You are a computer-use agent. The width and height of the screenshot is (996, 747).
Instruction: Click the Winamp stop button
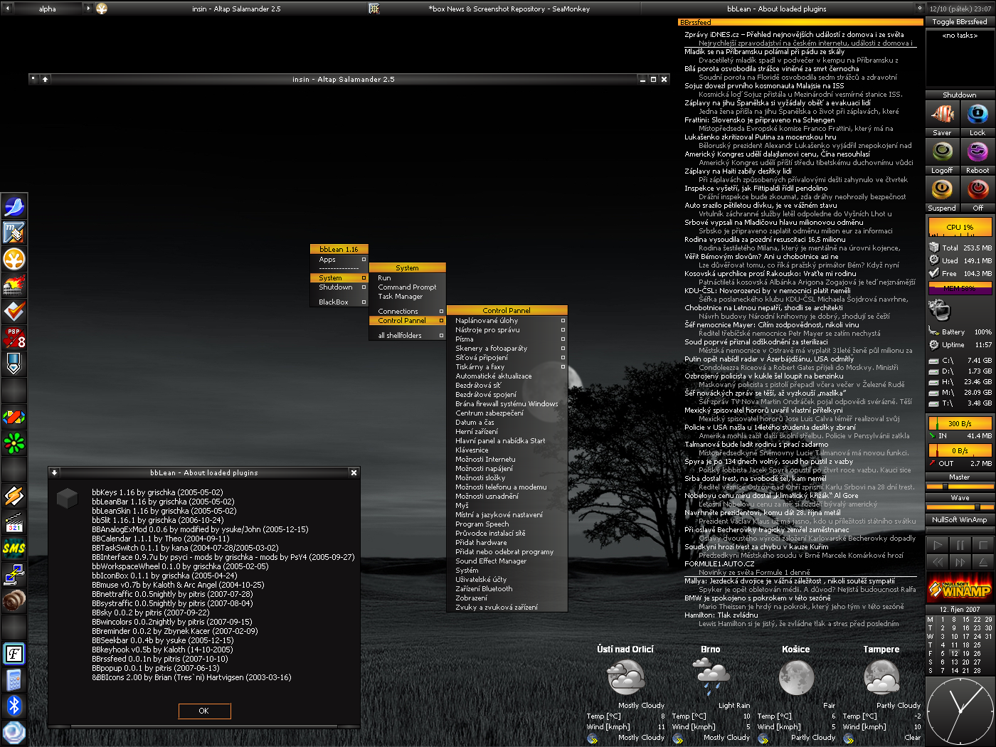983,545
